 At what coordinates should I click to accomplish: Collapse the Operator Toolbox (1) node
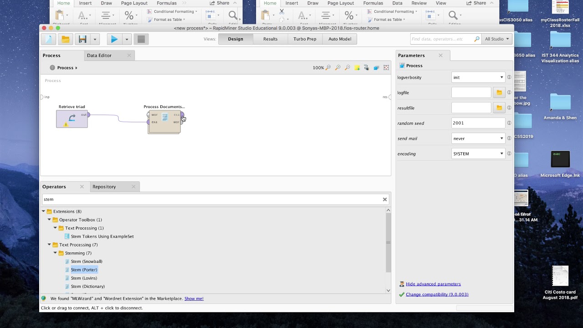pos(50,220)
